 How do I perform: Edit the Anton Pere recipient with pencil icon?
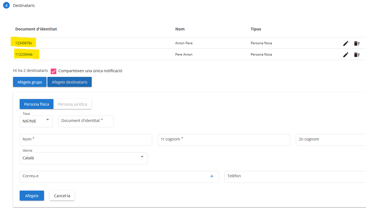345,43
